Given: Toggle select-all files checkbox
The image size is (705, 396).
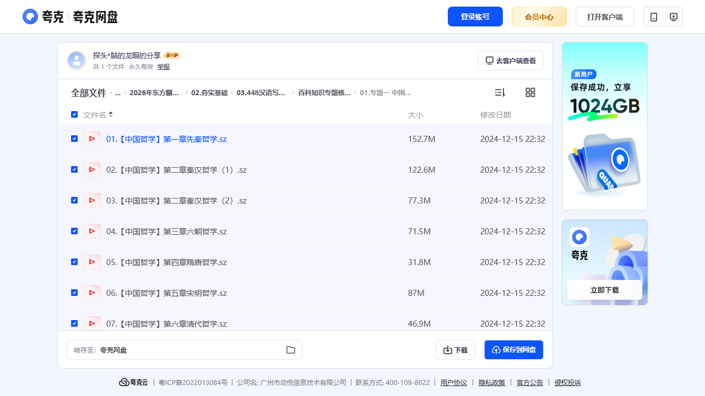Looking at the screenshot, I should point(74,114).
